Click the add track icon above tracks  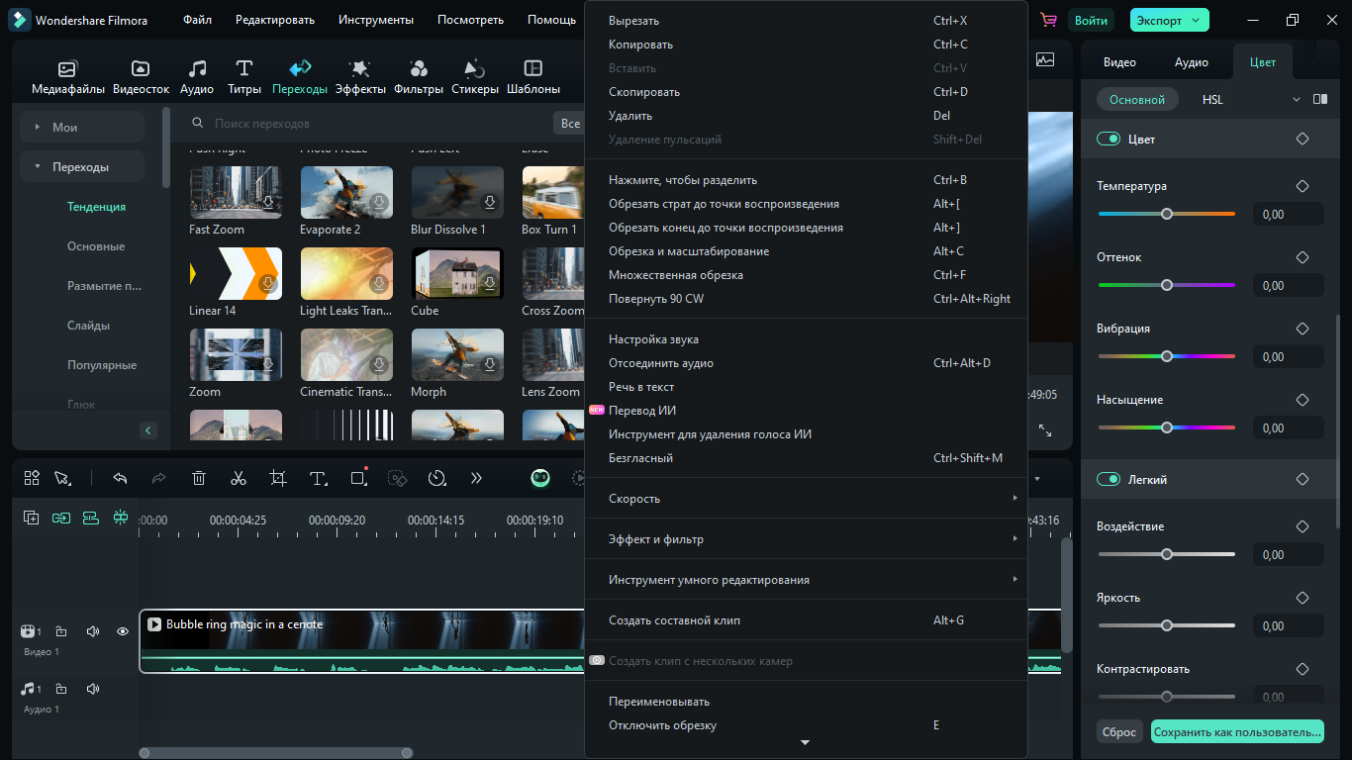[x=32, y=518]
